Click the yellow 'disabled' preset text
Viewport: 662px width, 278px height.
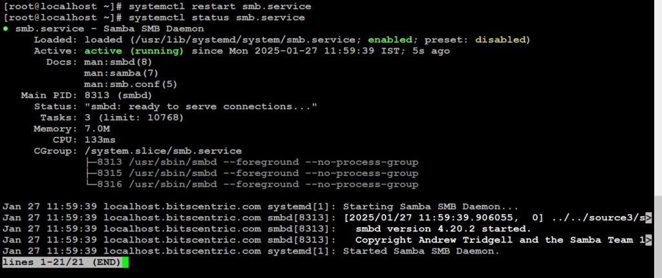pyautogui.click(x=500, y=40)
